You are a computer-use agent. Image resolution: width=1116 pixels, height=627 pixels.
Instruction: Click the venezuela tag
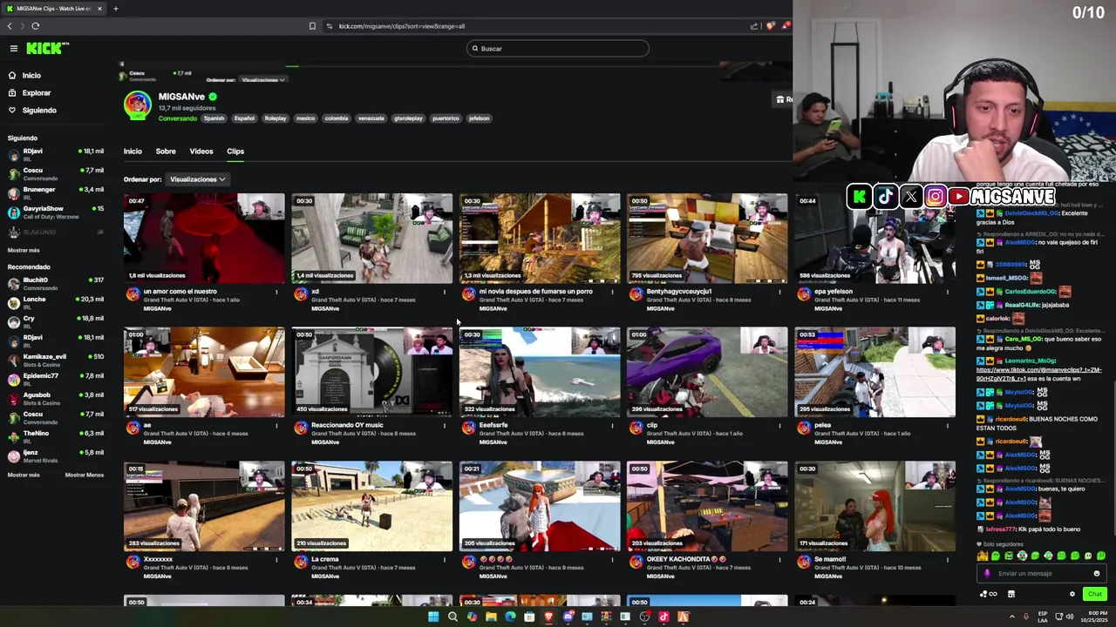[371, 118]
